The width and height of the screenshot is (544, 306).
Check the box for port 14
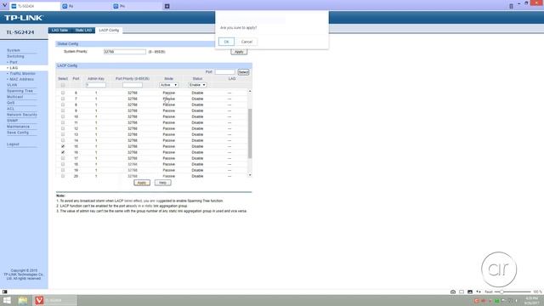[x=63, y=140]
